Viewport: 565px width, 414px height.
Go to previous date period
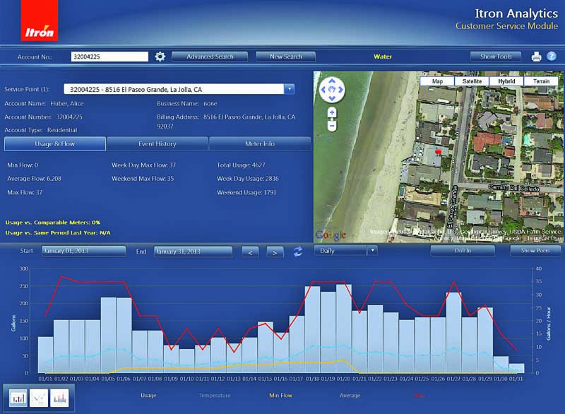[x=251, y=252]
